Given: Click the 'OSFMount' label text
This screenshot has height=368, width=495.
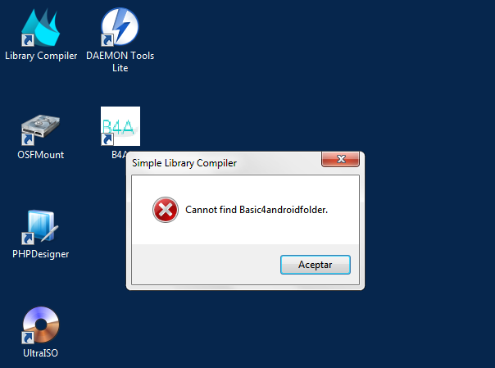Looking at the screenshot, I should click(x=40, y=155).
